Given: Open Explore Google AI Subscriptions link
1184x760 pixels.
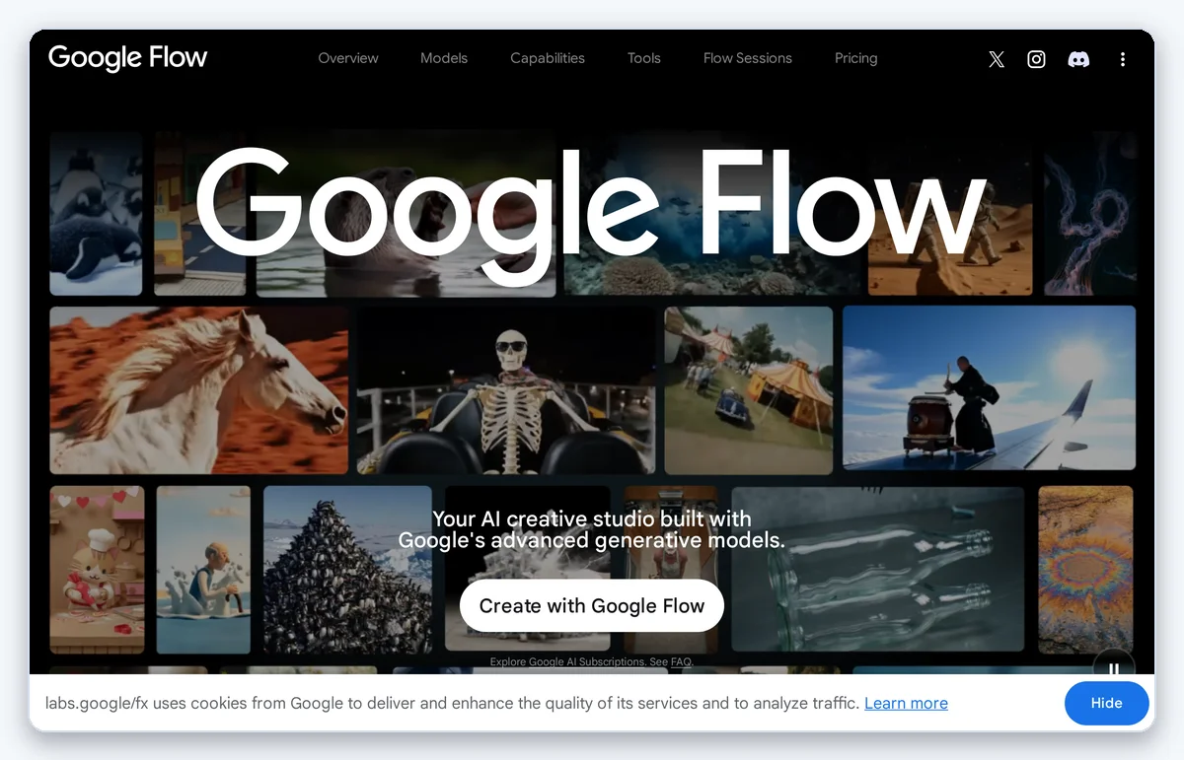Looking at the screenshot, I should [x=567, y=661].
